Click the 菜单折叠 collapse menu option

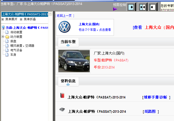tap(30, 19)
